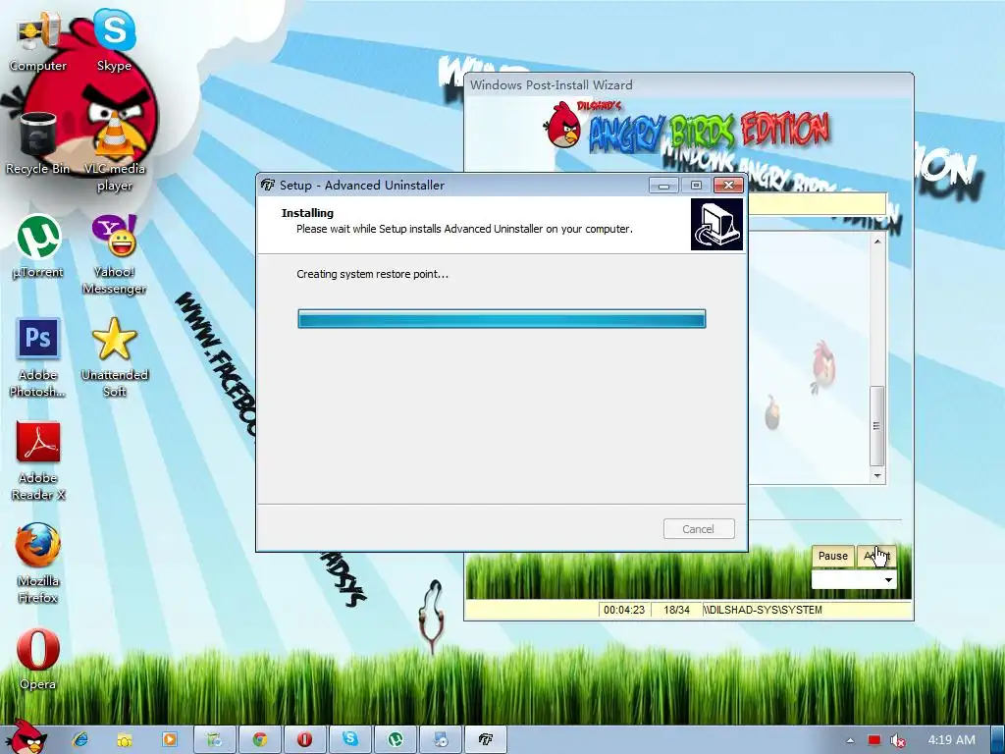Screen dimensions: 1005x754
Task: Click "Creating system restore point..." status text
Action: pyautogui.click(x=372, y=274)
